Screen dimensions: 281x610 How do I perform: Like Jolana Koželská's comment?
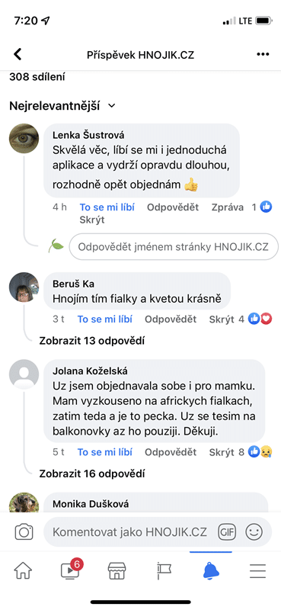coord(105,452)
